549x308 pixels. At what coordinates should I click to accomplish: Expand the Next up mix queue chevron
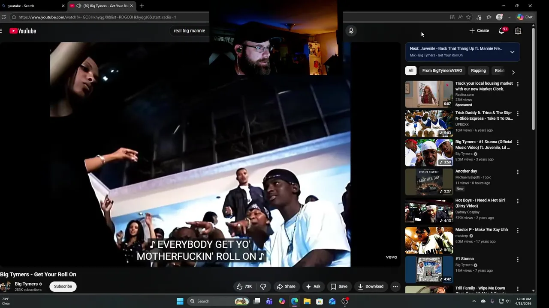click(x=512, y=52)
